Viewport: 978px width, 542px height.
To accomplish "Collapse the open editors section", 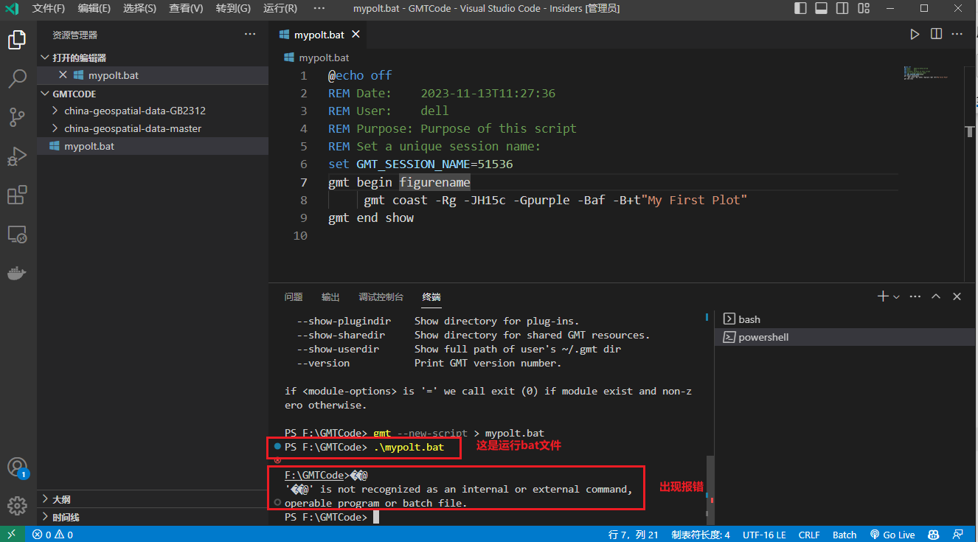I will (x=153, y=58).
